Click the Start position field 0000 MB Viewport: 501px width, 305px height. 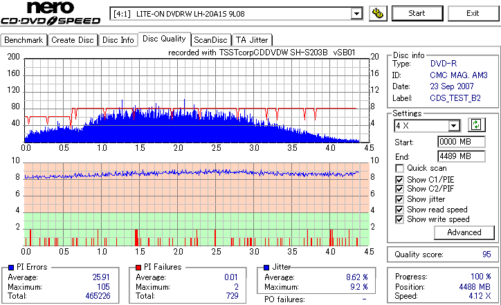[462, 142]
